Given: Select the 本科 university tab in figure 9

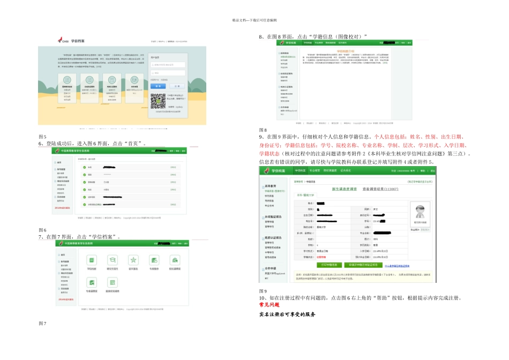Looking at the screenshot, I should [x=305, y=195].
